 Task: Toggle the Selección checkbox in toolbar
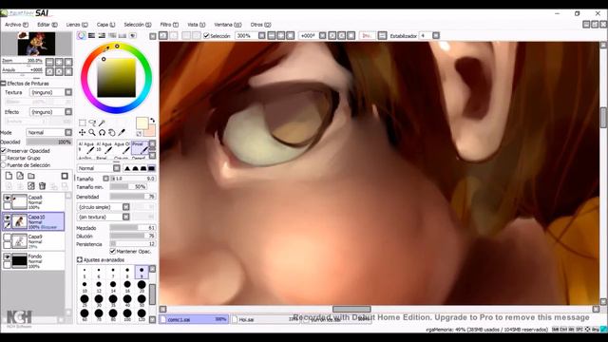point(206,36)
